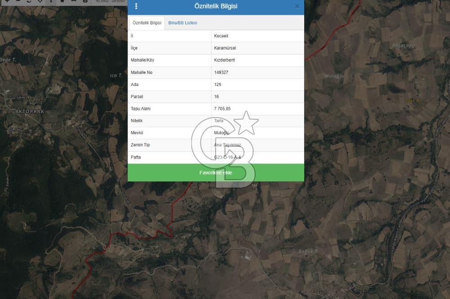Image resolution: width=450 pixels, height=299 pixels.
Task: Click the Parsel label cell
Action: (x=170, y=96)
